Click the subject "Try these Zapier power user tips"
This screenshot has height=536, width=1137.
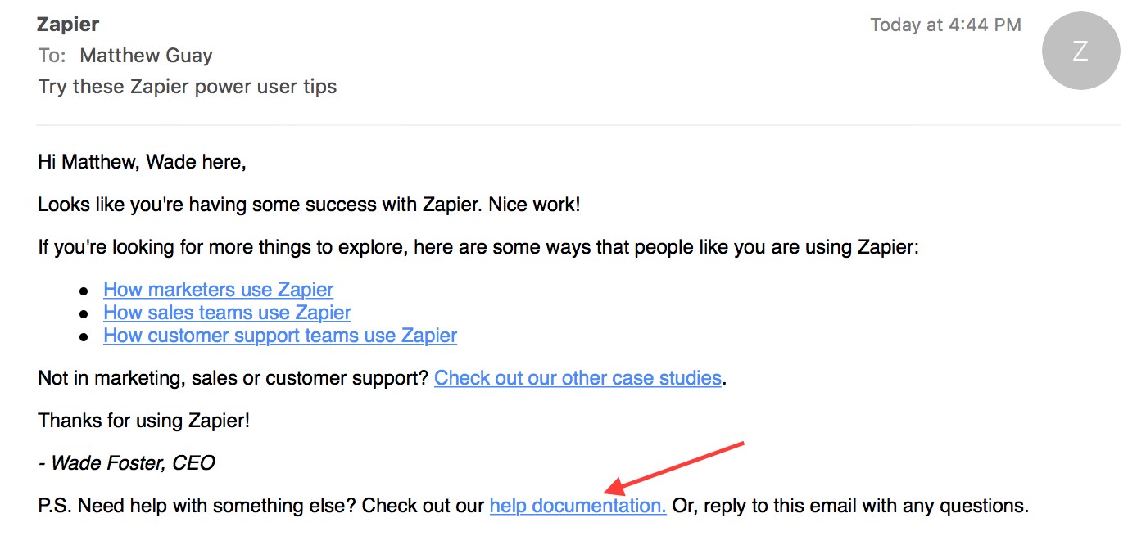pyautogui.click(x=188, y=87)
